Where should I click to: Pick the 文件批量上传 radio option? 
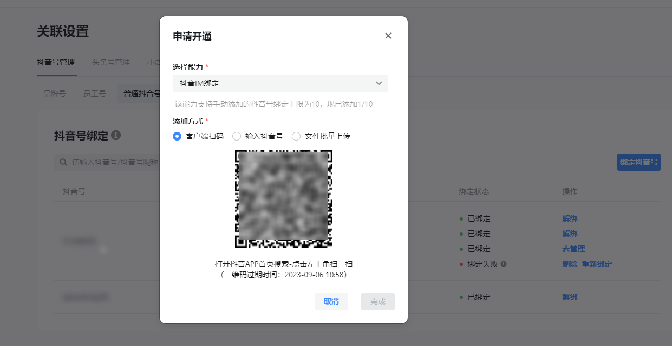point(296,136)
